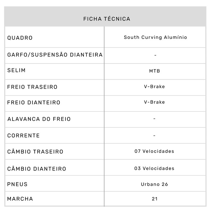212x212 pixels.
Task: Click the CÂMBIO DIANTEIRO label
Action: pos(37,169)
